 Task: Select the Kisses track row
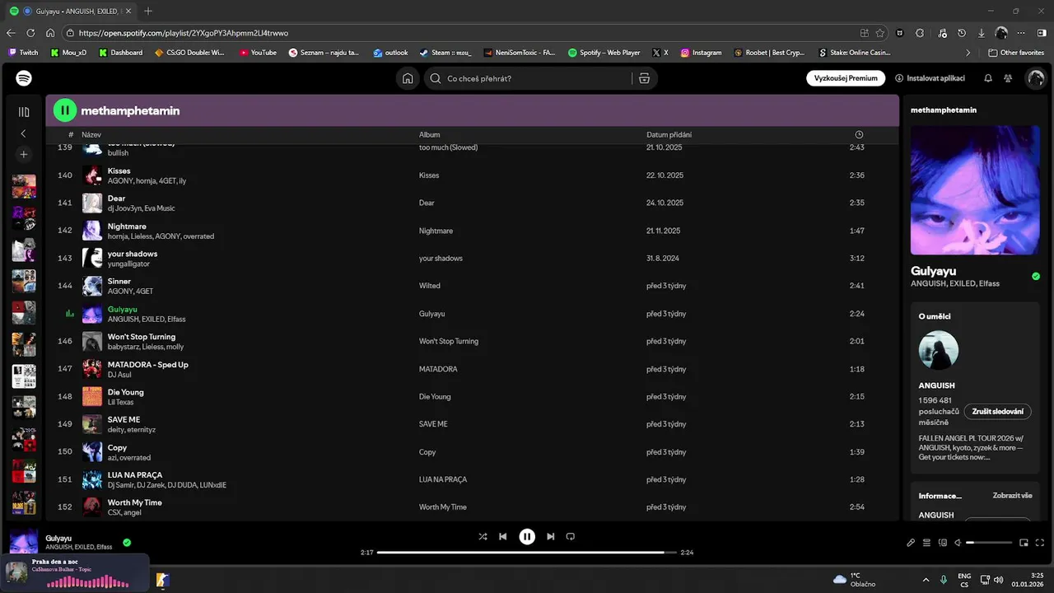[472, 175]
